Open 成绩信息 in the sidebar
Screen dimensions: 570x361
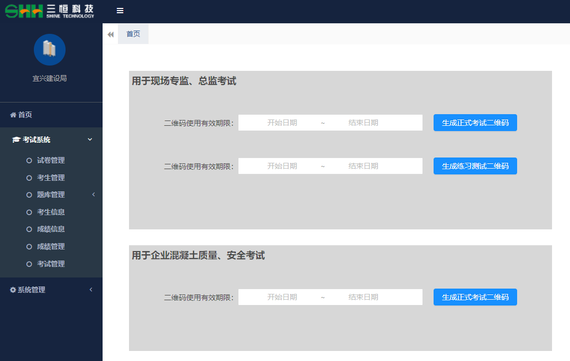coord(51,229)
